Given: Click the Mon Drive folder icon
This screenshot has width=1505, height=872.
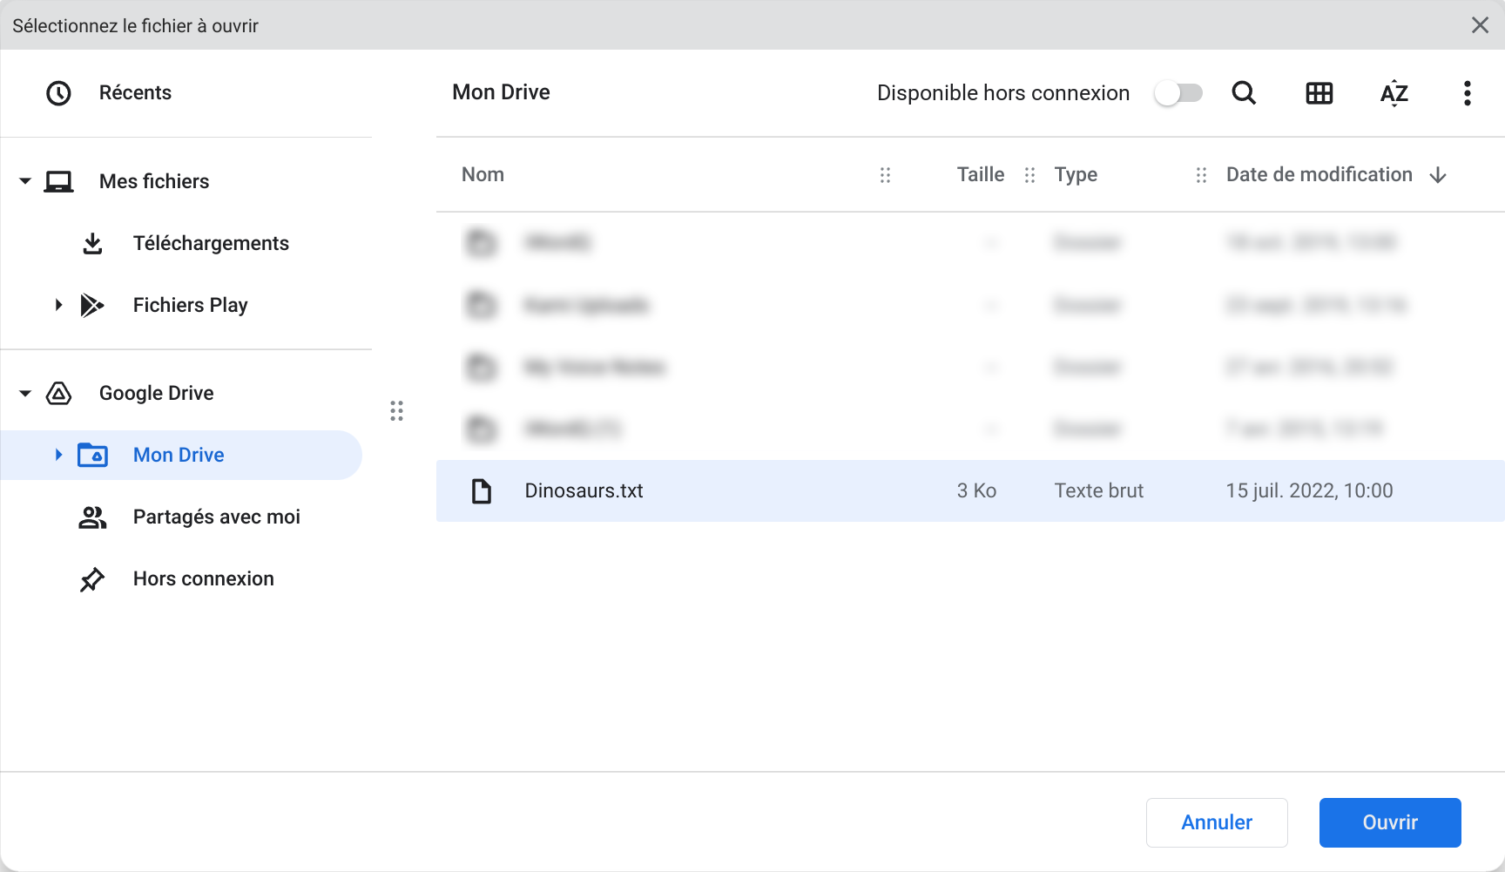Looking at the screenshot, I should click(92, 455).
